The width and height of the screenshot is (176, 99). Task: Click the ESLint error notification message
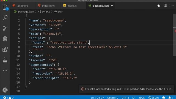click(x=129, y=89)
